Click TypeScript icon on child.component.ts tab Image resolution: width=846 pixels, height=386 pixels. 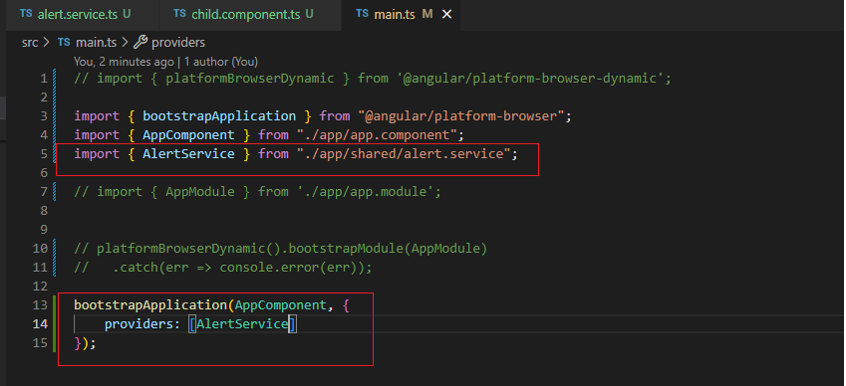tap(179, 14)
